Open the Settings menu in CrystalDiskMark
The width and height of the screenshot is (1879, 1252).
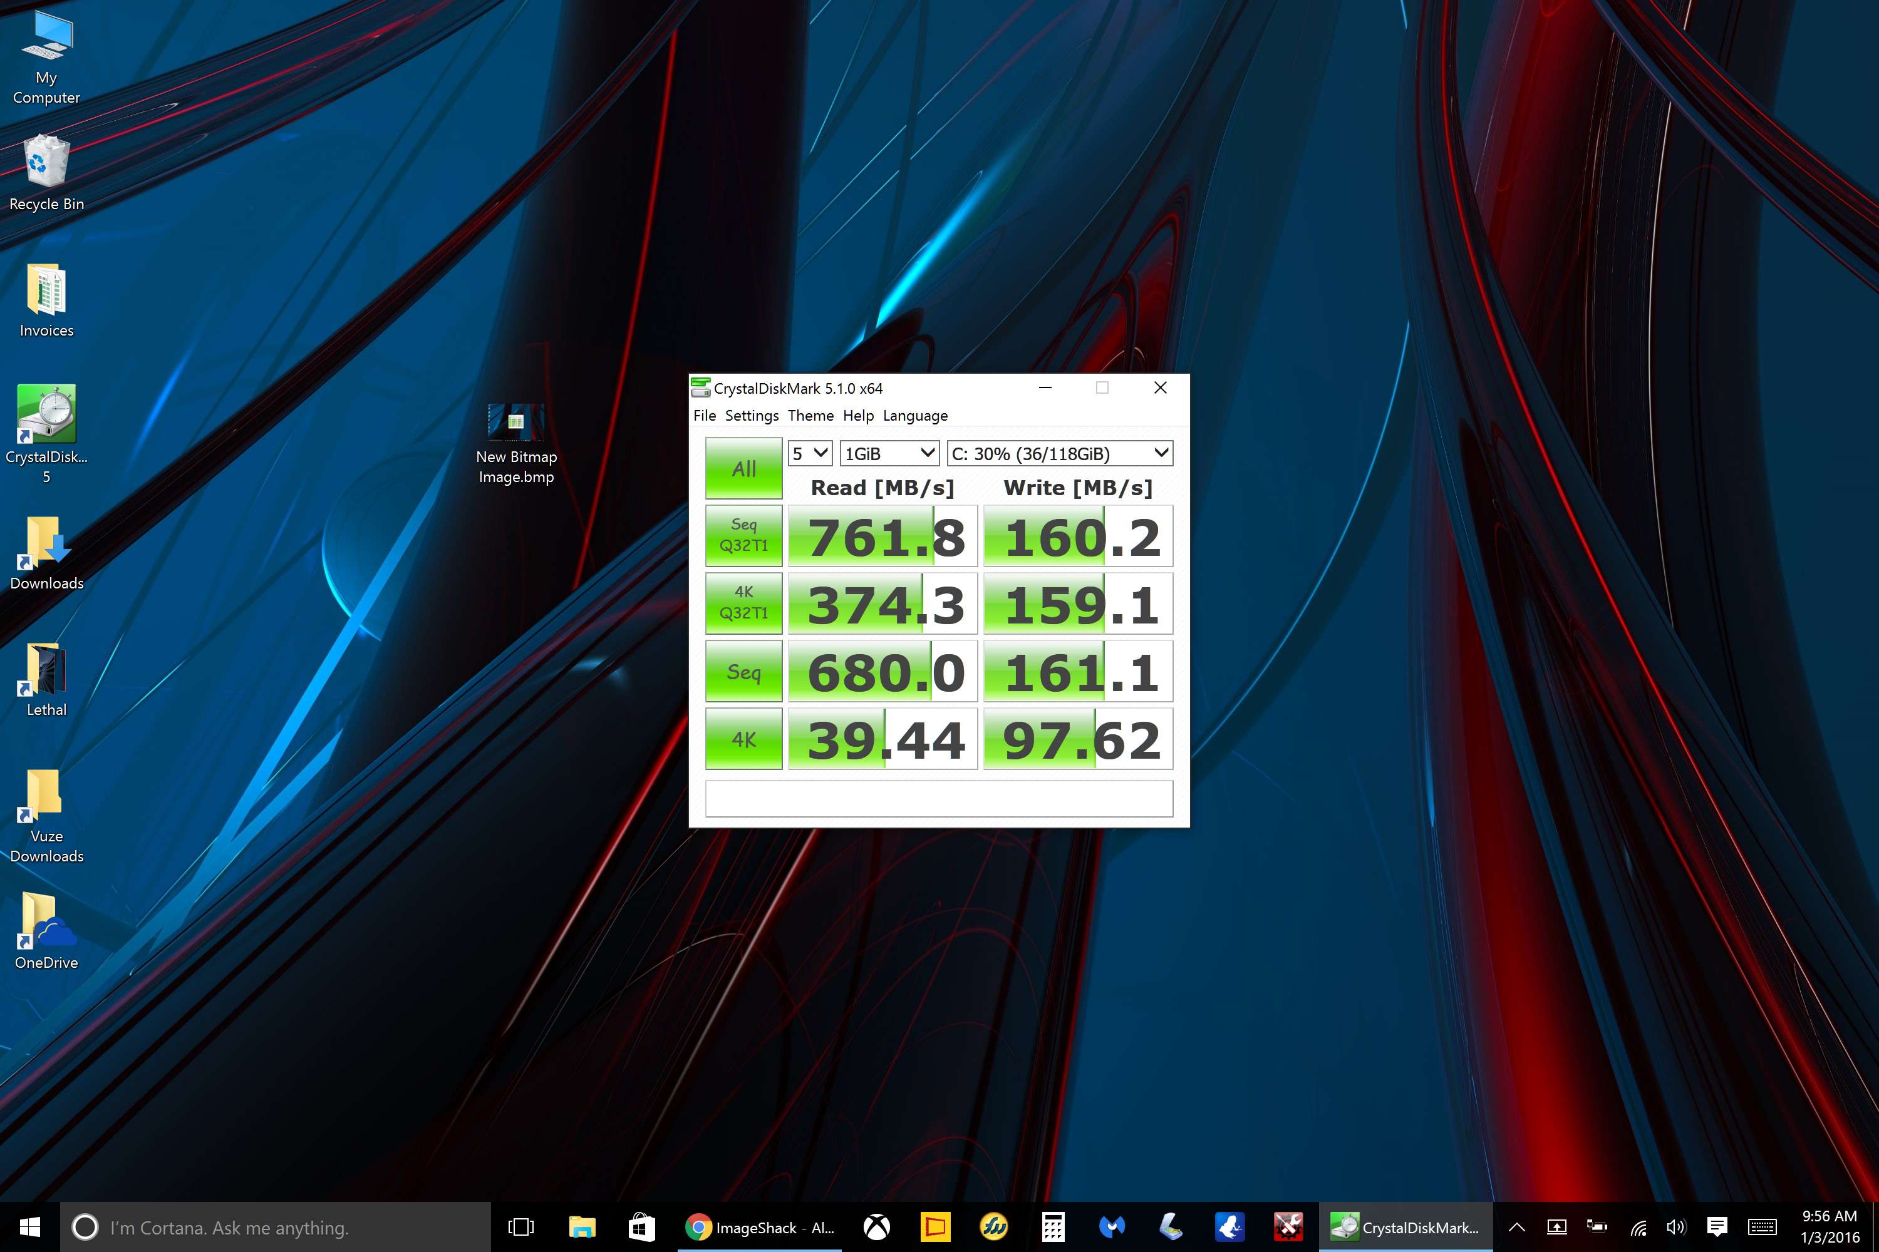tap(752, 415)
